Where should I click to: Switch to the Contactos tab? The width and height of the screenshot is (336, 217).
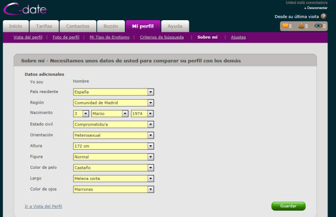click(78, 26)
